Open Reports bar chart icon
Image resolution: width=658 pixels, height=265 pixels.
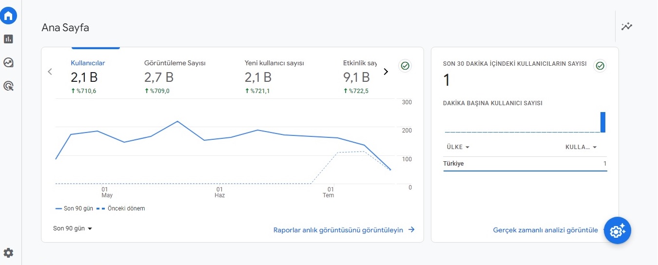click(x=8, y=39)
